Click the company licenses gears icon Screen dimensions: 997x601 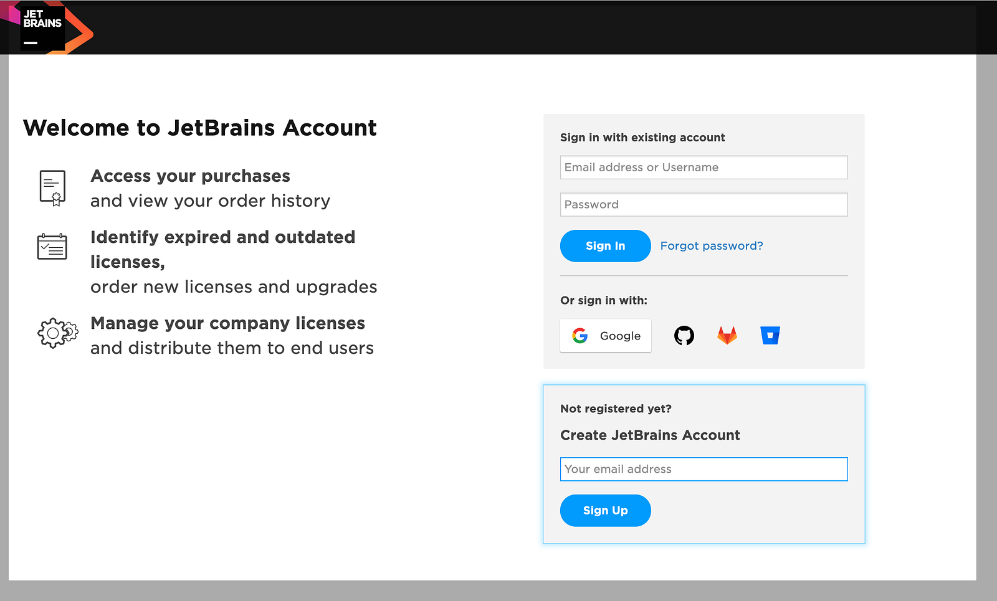click(57, 333)
